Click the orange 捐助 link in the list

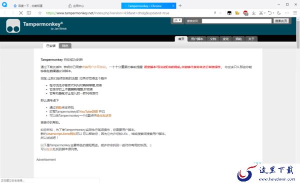coord(58,108)
